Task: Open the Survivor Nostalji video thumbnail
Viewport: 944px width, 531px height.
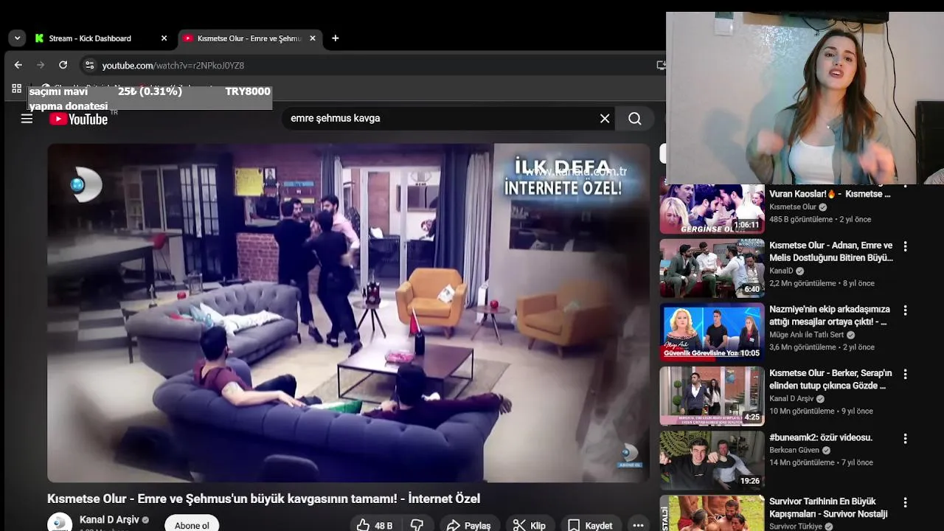Action: [712, 513]
